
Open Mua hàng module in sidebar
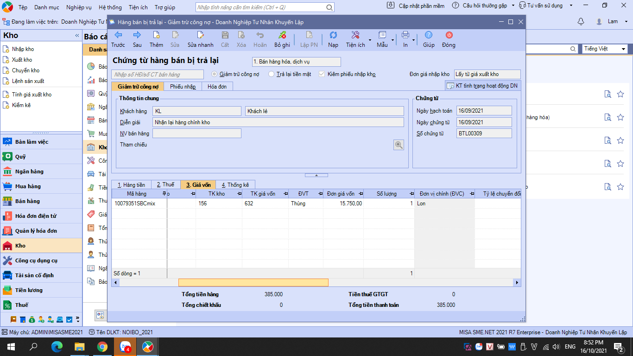tap(41, 186)
